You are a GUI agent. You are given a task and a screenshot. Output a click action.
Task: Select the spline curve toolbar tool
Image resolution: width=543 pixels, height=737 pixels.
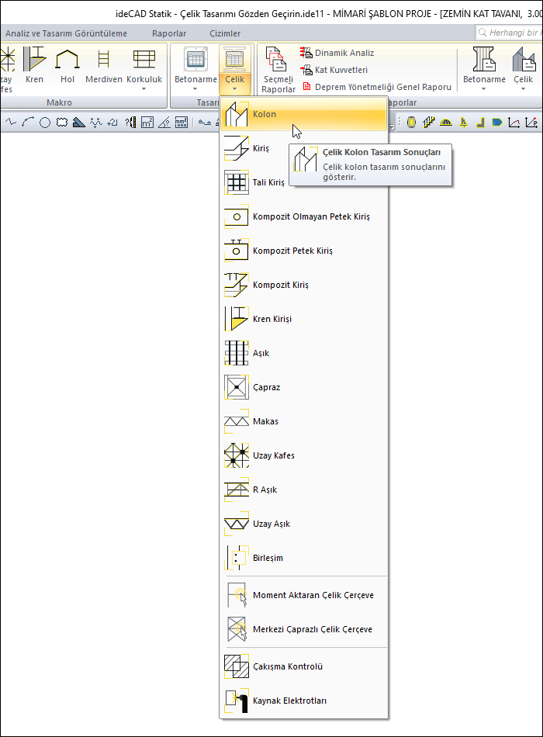pyautogui.click(x=11, y=123)
